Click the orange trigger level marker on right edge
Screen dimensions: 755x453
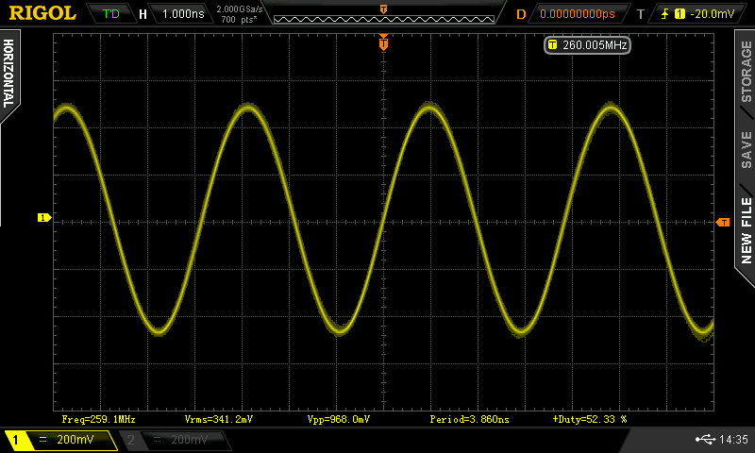tap(723, 222)
